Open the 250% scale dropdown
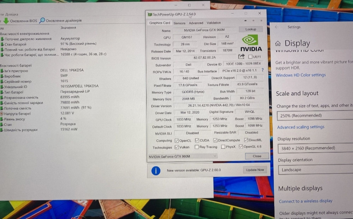 [x=315, y=115]
